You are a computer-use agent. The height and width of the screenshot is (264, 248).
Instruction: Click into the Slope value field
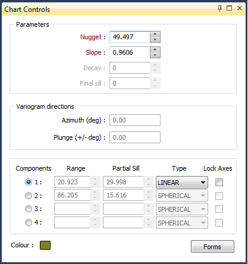(x=130, y=52)
